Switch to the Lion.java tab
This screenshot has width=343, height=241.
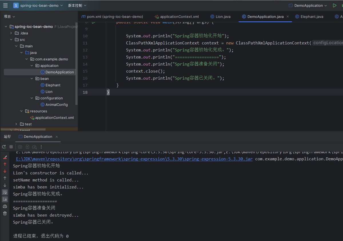220,17
